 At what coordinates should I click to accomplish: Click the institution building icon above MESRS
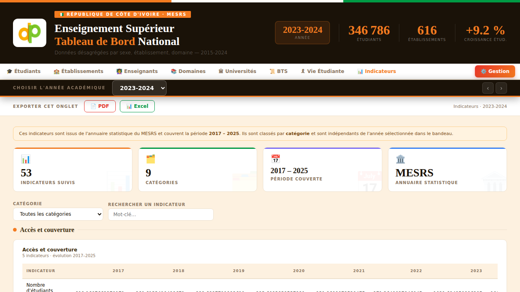(x=401, y=159)
